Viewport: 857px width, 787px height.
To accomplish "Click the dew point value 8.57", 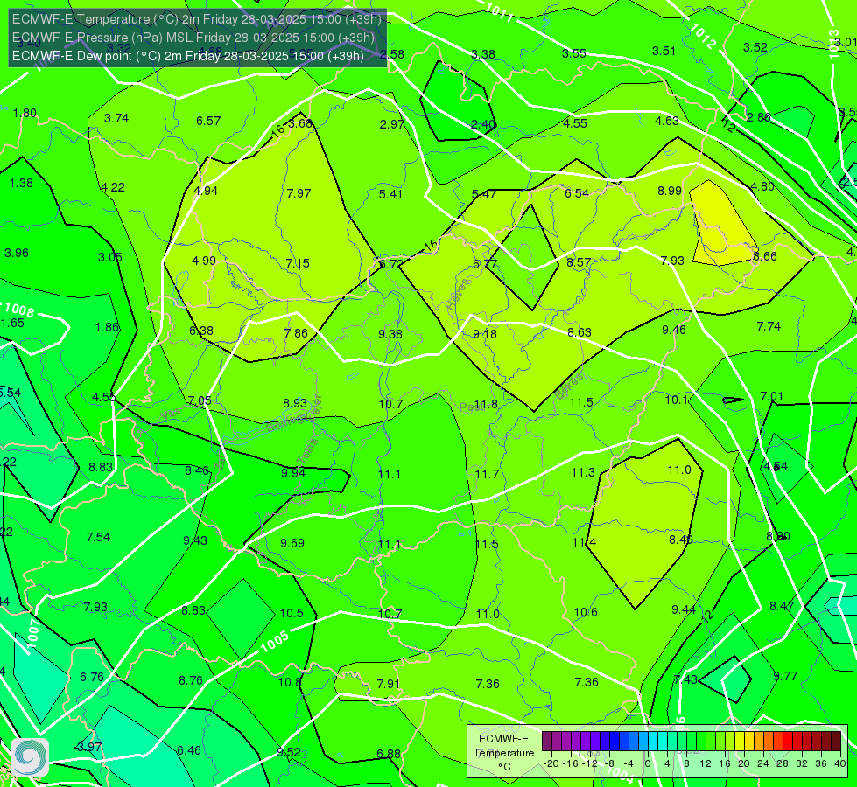I will [579, 262].
